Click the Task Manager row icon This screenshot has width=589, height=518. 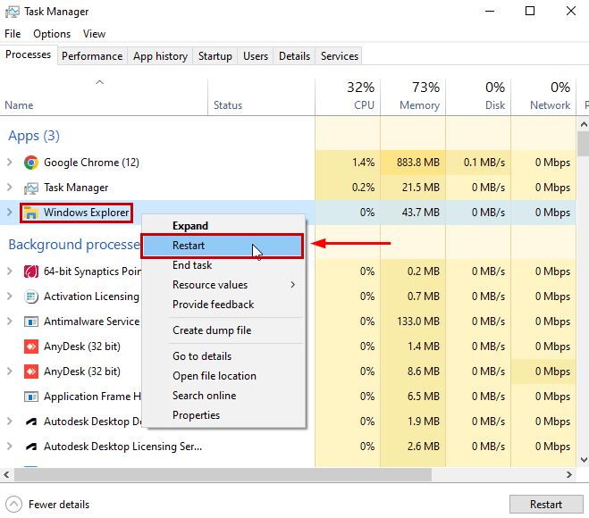point(30,188)
